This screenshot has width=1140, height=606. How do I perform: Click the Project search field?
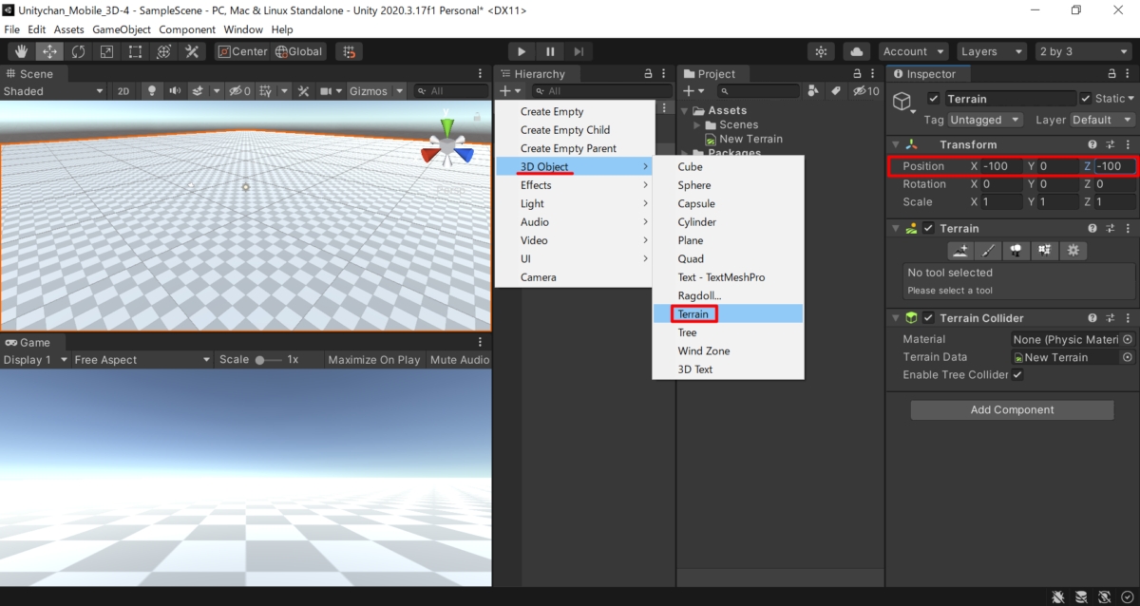(759, 91)
